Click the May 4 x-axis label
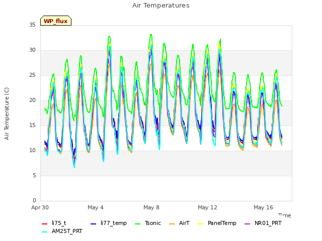 [x=96, y=207]
